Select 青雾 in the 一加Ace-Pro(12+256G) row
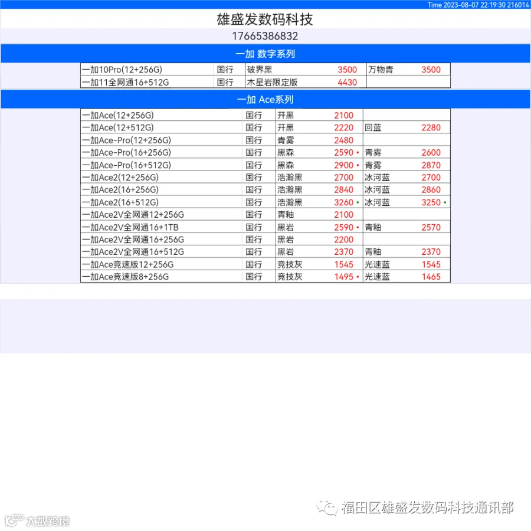531x531 pixels. (x=286, y=140)
